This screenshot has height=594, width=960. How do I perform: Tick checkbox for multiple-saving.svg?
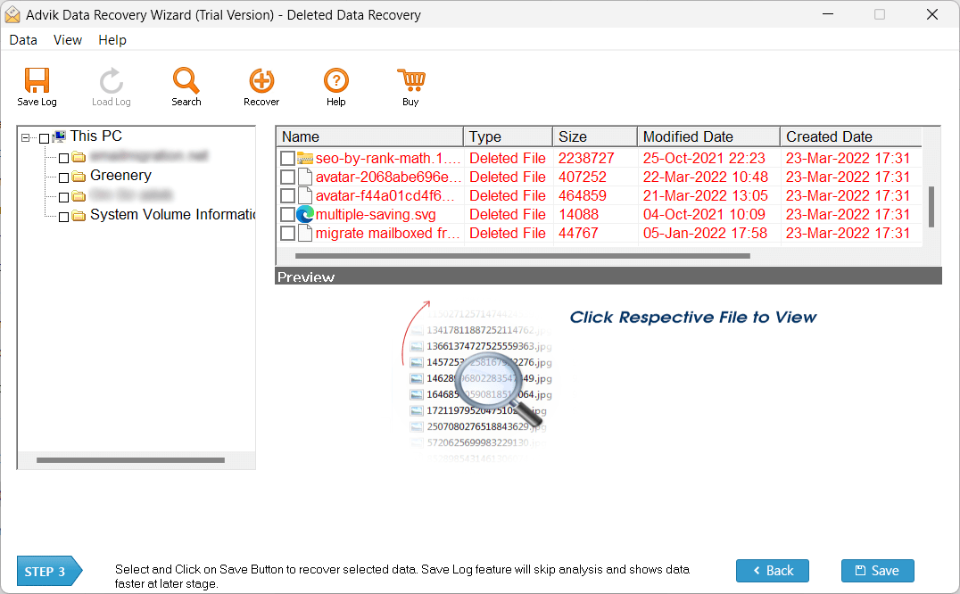click(288, 215)
